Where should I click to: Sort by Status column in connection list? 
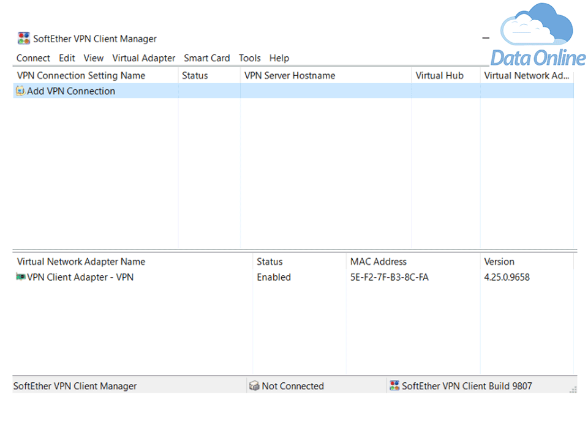click(x=209, y=76)
